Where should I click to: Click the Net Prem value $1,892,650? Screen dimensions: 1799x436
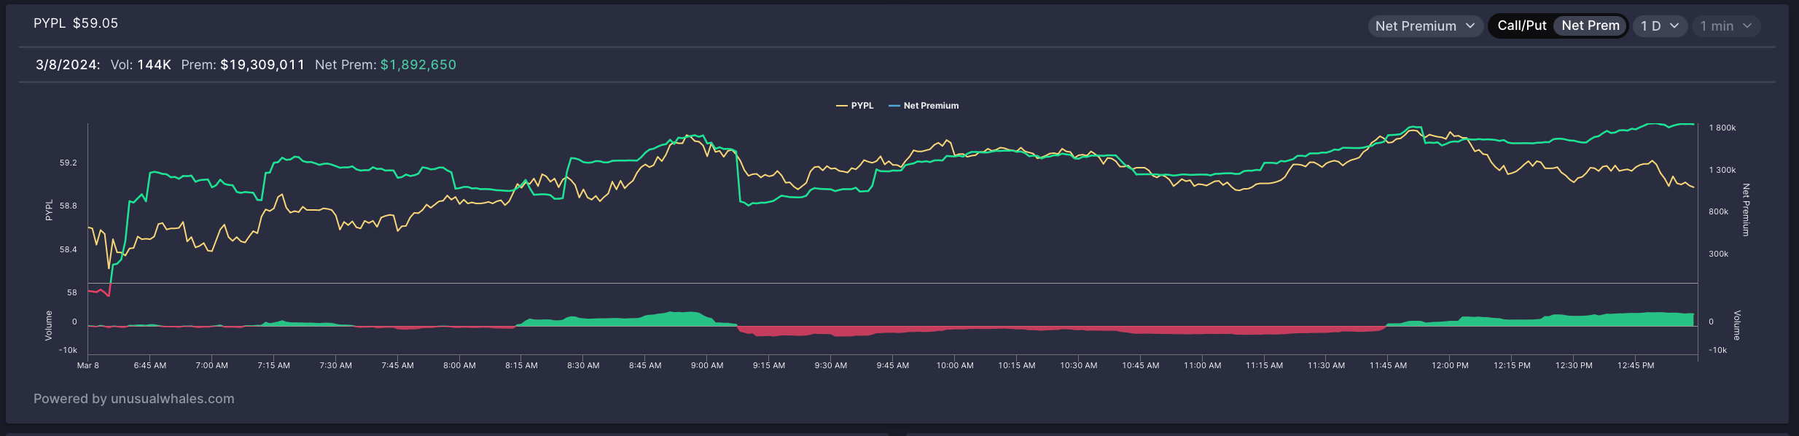[418, 65]
